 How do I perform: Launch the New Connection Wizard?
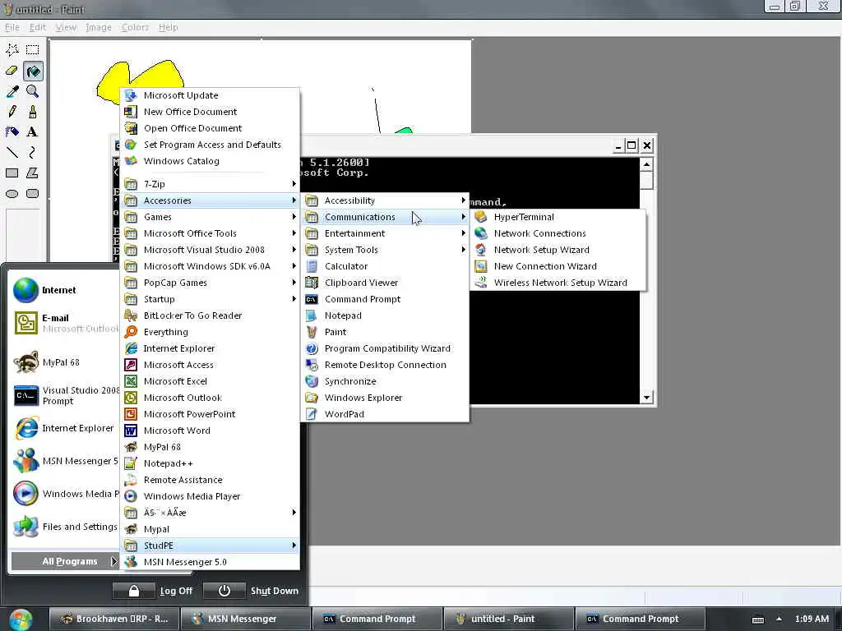[x=557, y=266]
